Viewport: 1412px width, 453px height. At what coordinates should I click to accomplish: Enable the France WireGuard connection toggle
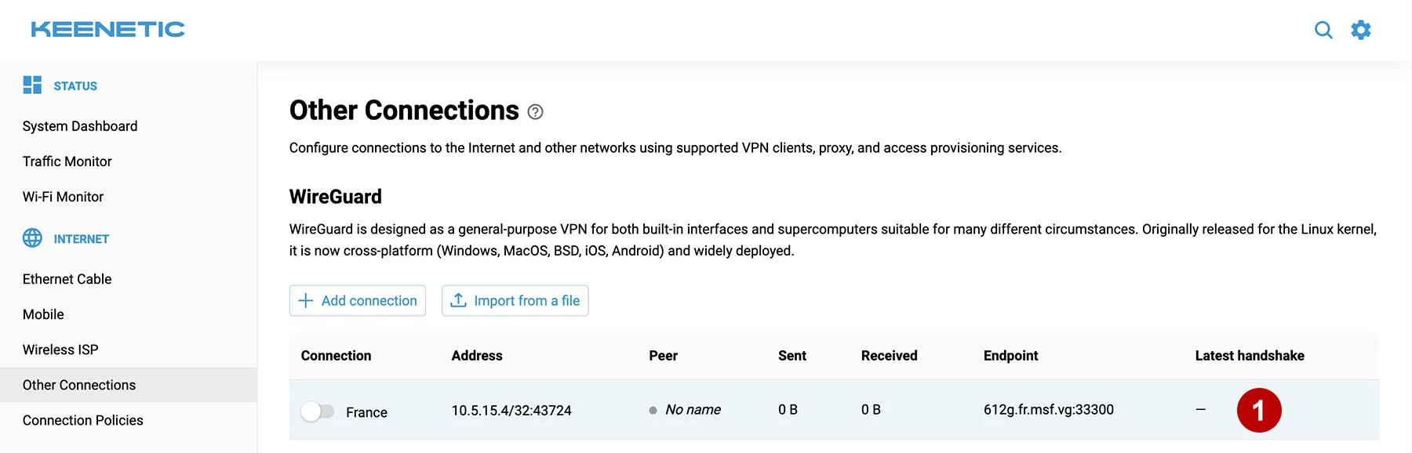(x=318, y=410)
